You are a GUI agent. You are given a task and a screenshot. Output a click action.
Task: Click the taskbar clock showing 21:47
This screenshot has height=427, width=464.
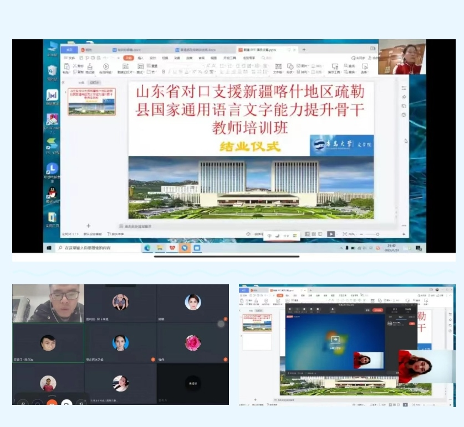click(x=391, y=248)
